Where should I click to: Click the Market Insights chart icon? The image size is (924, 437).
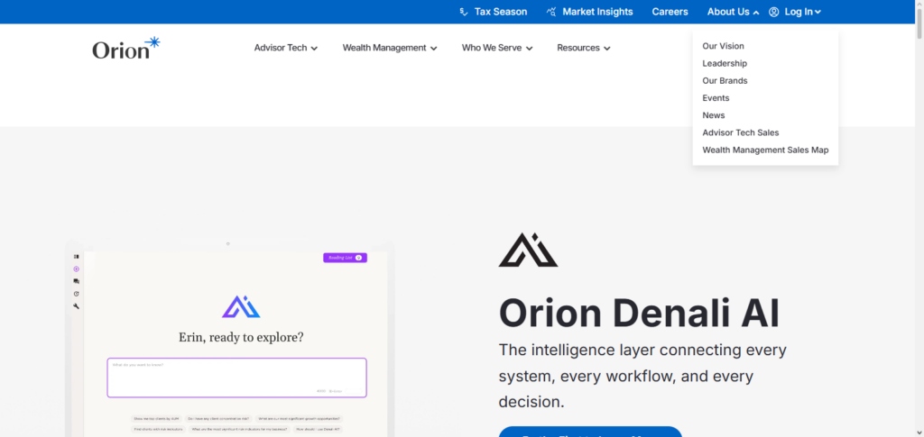coord(551,12)
